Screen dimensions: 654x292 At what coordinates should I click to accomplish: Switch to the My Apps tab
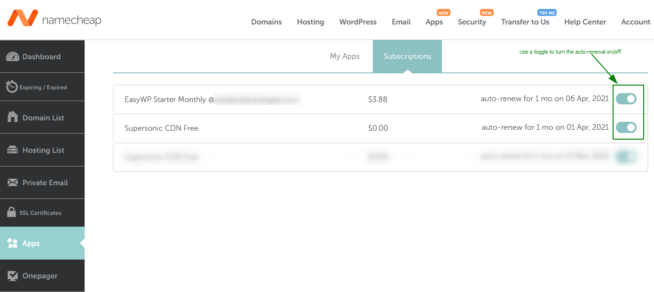345,56
